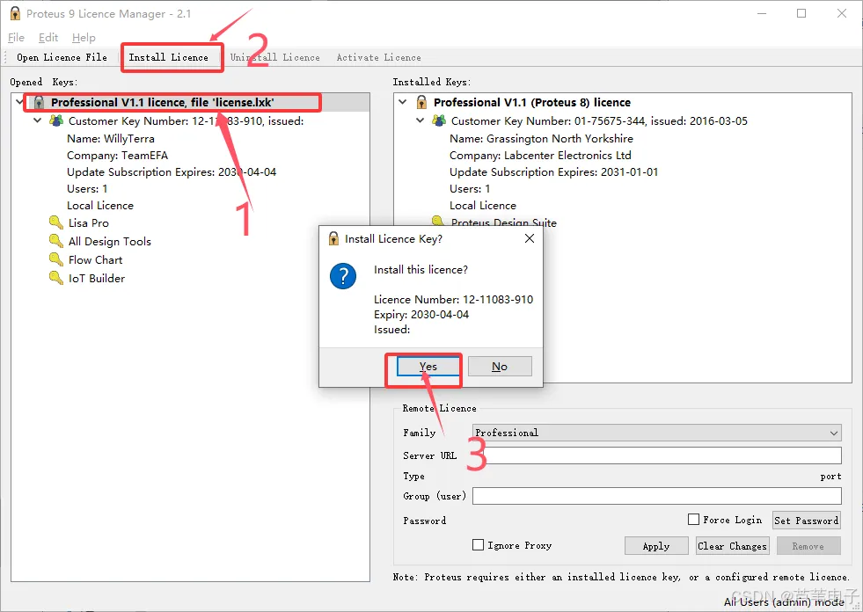Click 'Expiry: 2030-04-04' text in dialog

coord(421,314)
